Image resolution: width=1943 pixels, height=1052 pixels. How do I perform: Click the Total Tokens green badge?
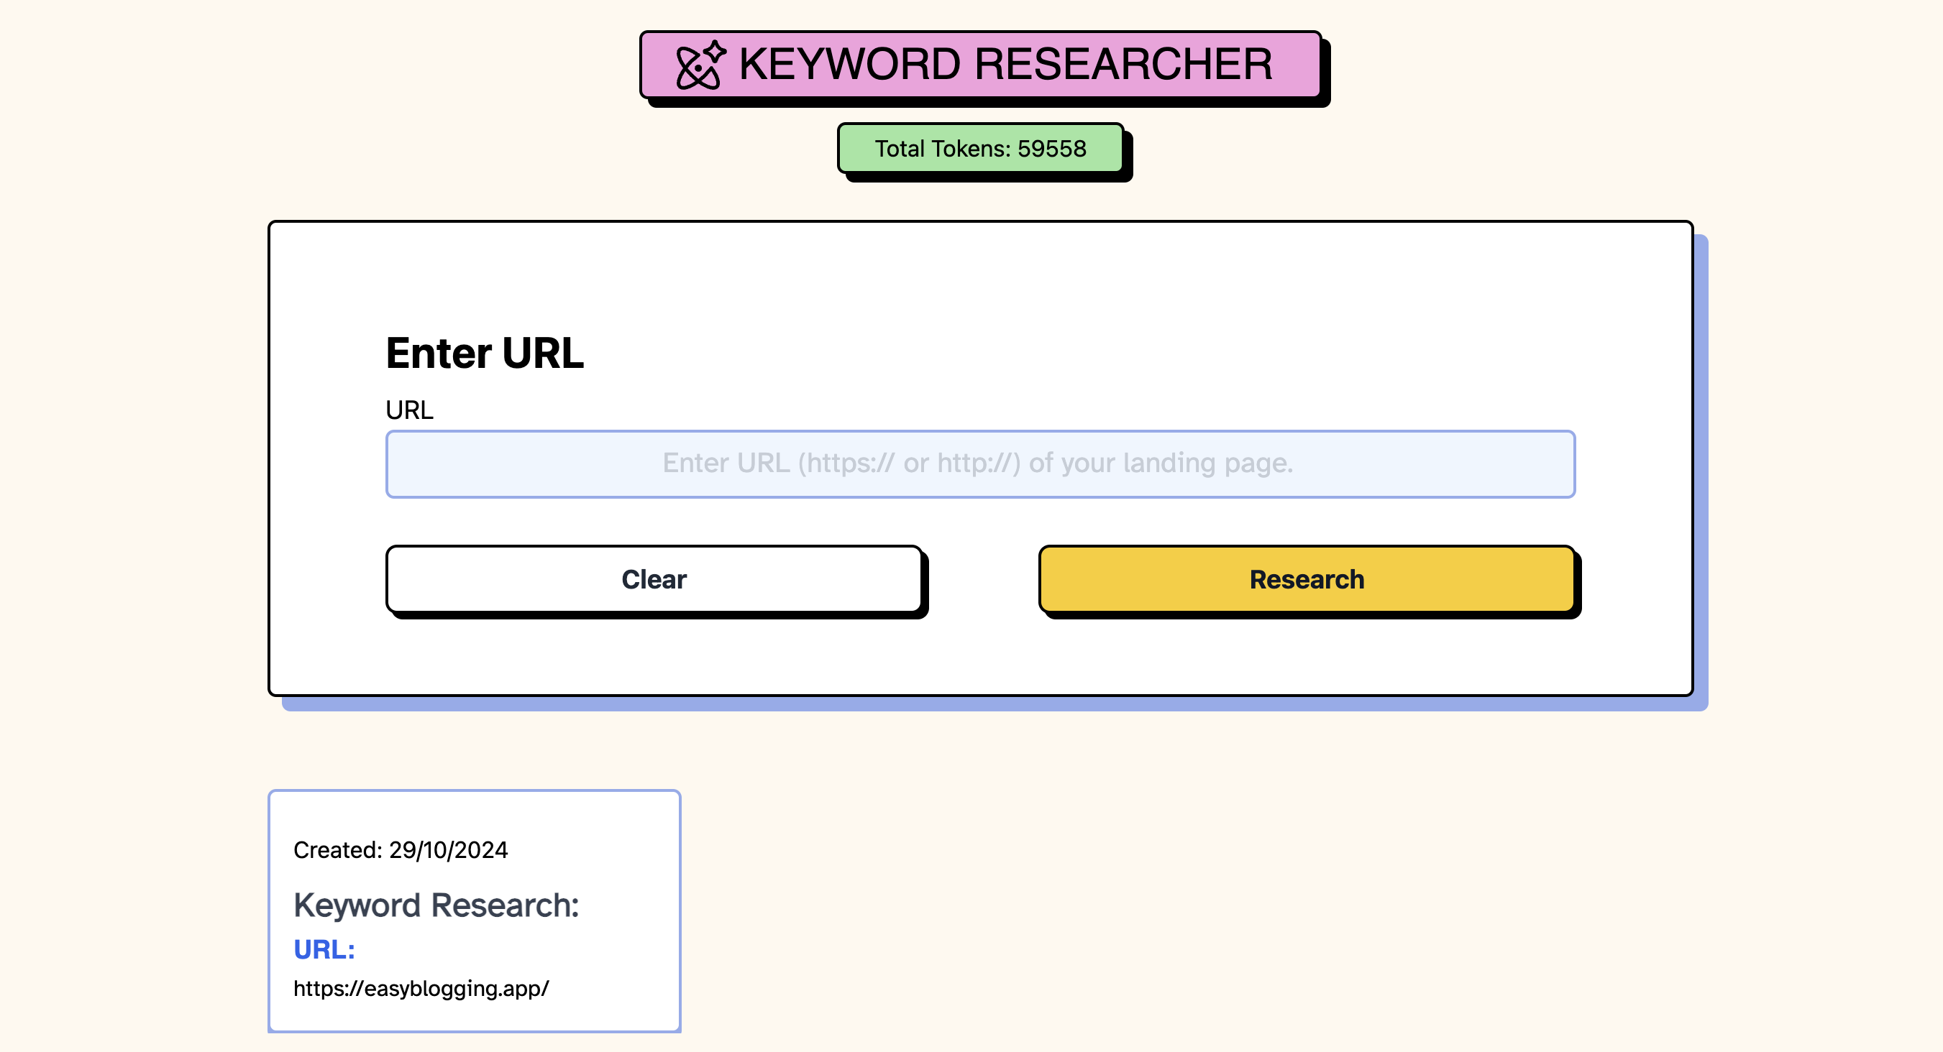[x=980, y=149]
